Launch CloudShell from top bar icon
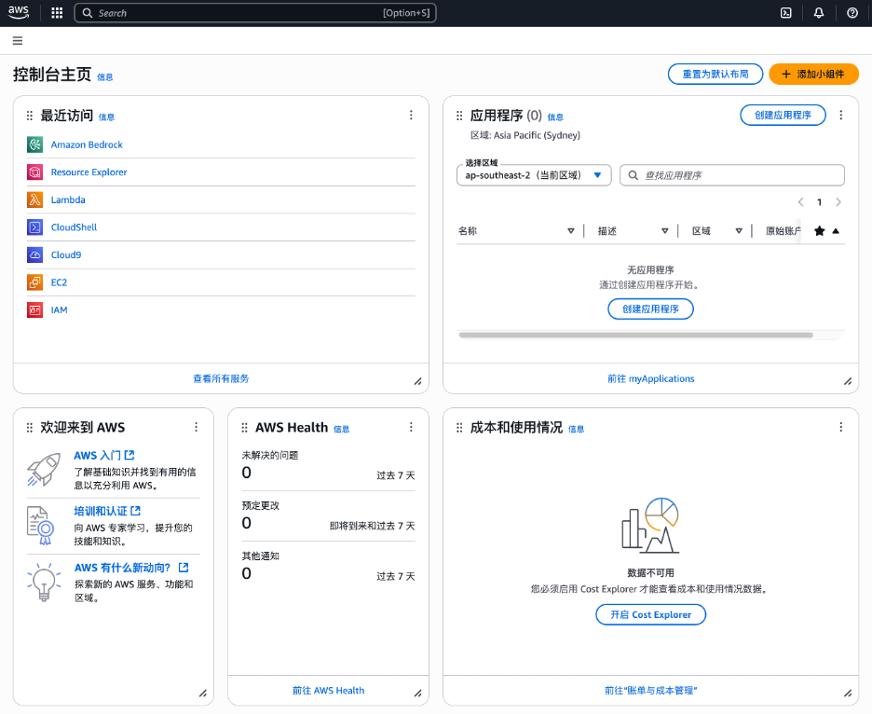 tap(785, 13)
